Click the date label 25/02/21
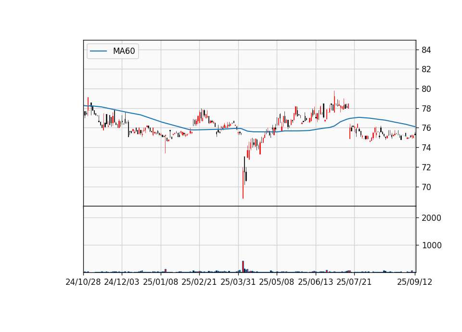 199,282
